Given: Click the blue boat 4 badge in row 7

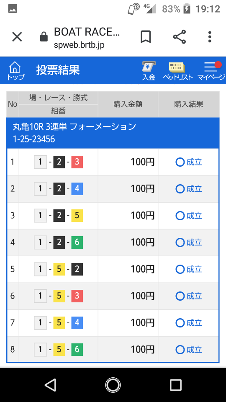Looking at the screenshot, I should (x=77, y=322).
